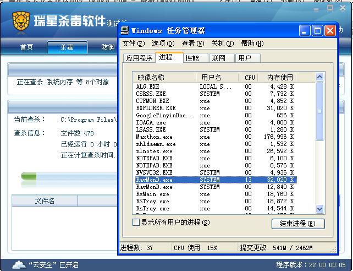Select RavMonD.exe using 12,840 K

click(216, 187)
